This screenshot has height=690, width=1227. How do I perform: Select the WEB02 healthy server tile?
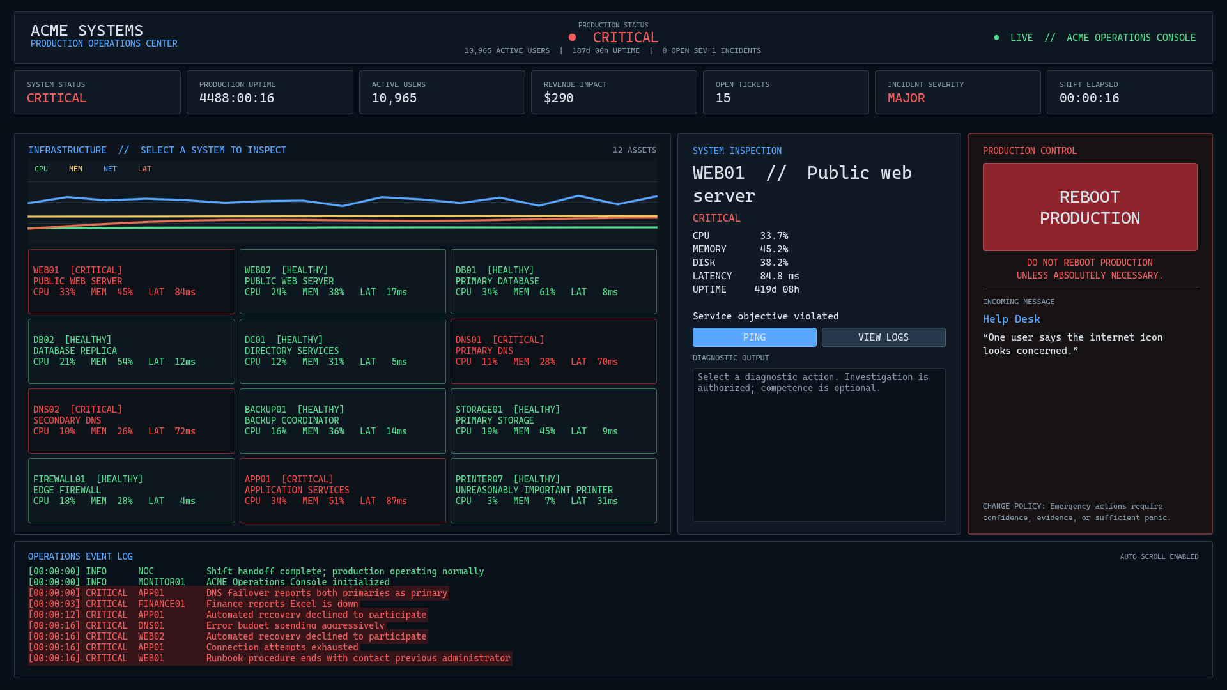click(x=343, y=282)
